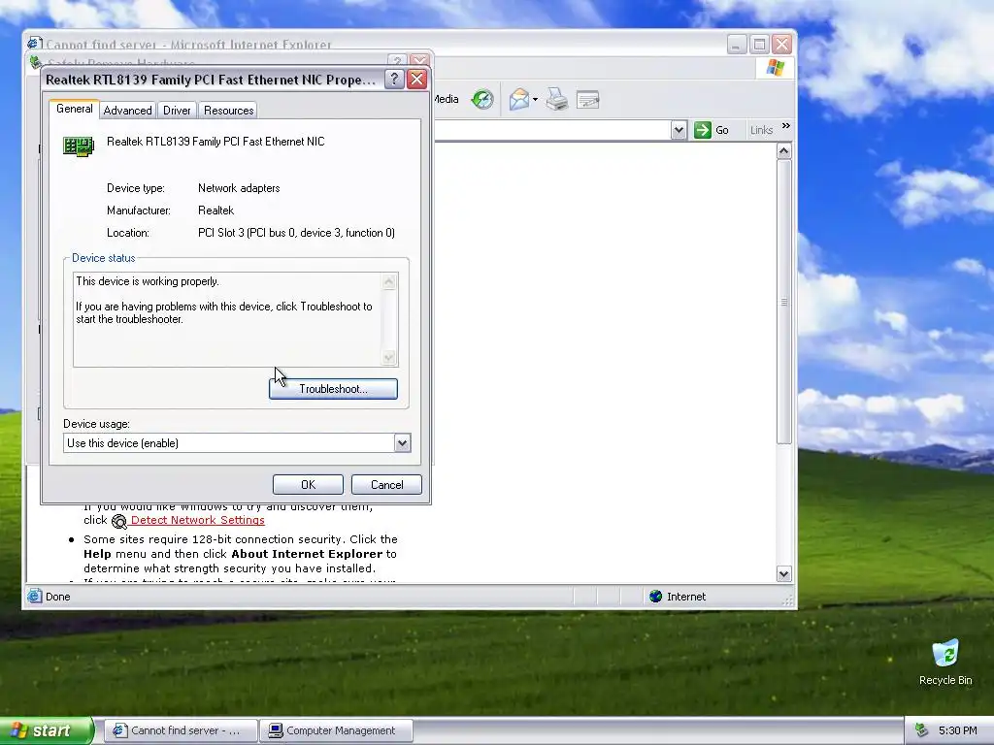Switch to the Advanced tab

(127, 111)
